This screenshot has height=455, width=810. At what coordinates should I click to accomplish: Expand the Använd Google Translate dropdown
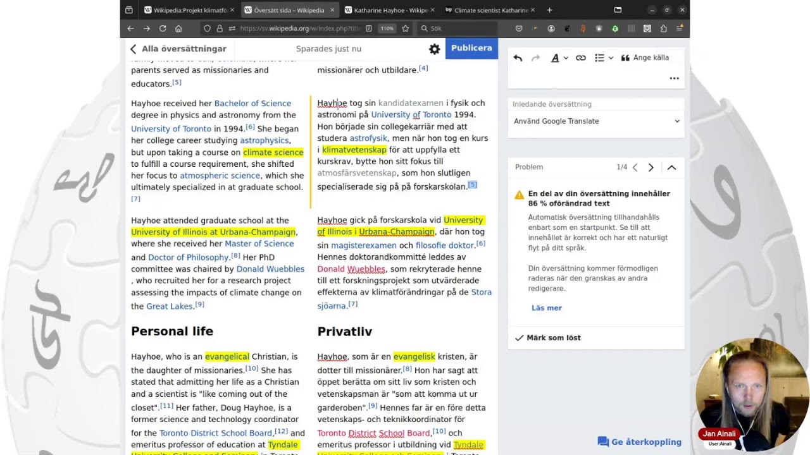tap(596, 121)
